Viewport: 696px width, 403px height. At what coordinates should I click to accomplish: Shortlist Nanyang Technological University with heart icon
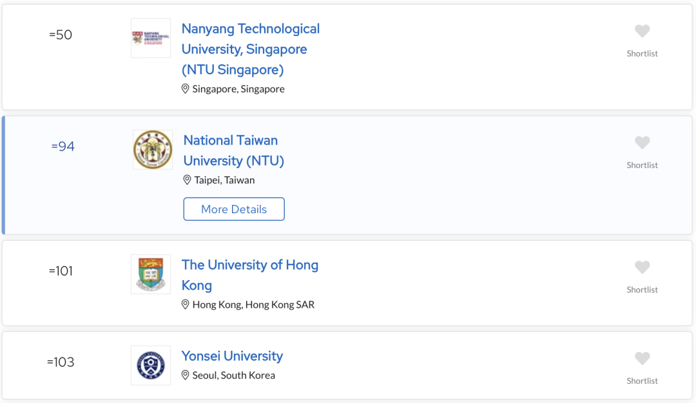coord(642,31)
